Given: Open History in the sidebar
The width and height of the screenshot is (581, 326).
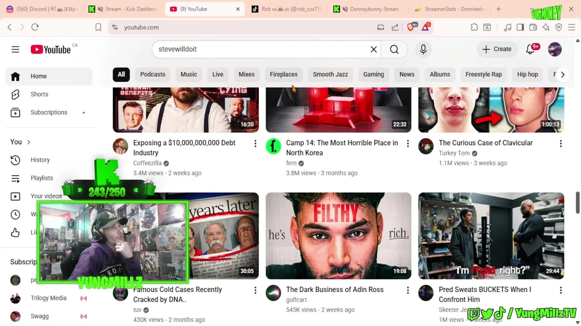Looking at the screenshot, I should click(49, 160).
